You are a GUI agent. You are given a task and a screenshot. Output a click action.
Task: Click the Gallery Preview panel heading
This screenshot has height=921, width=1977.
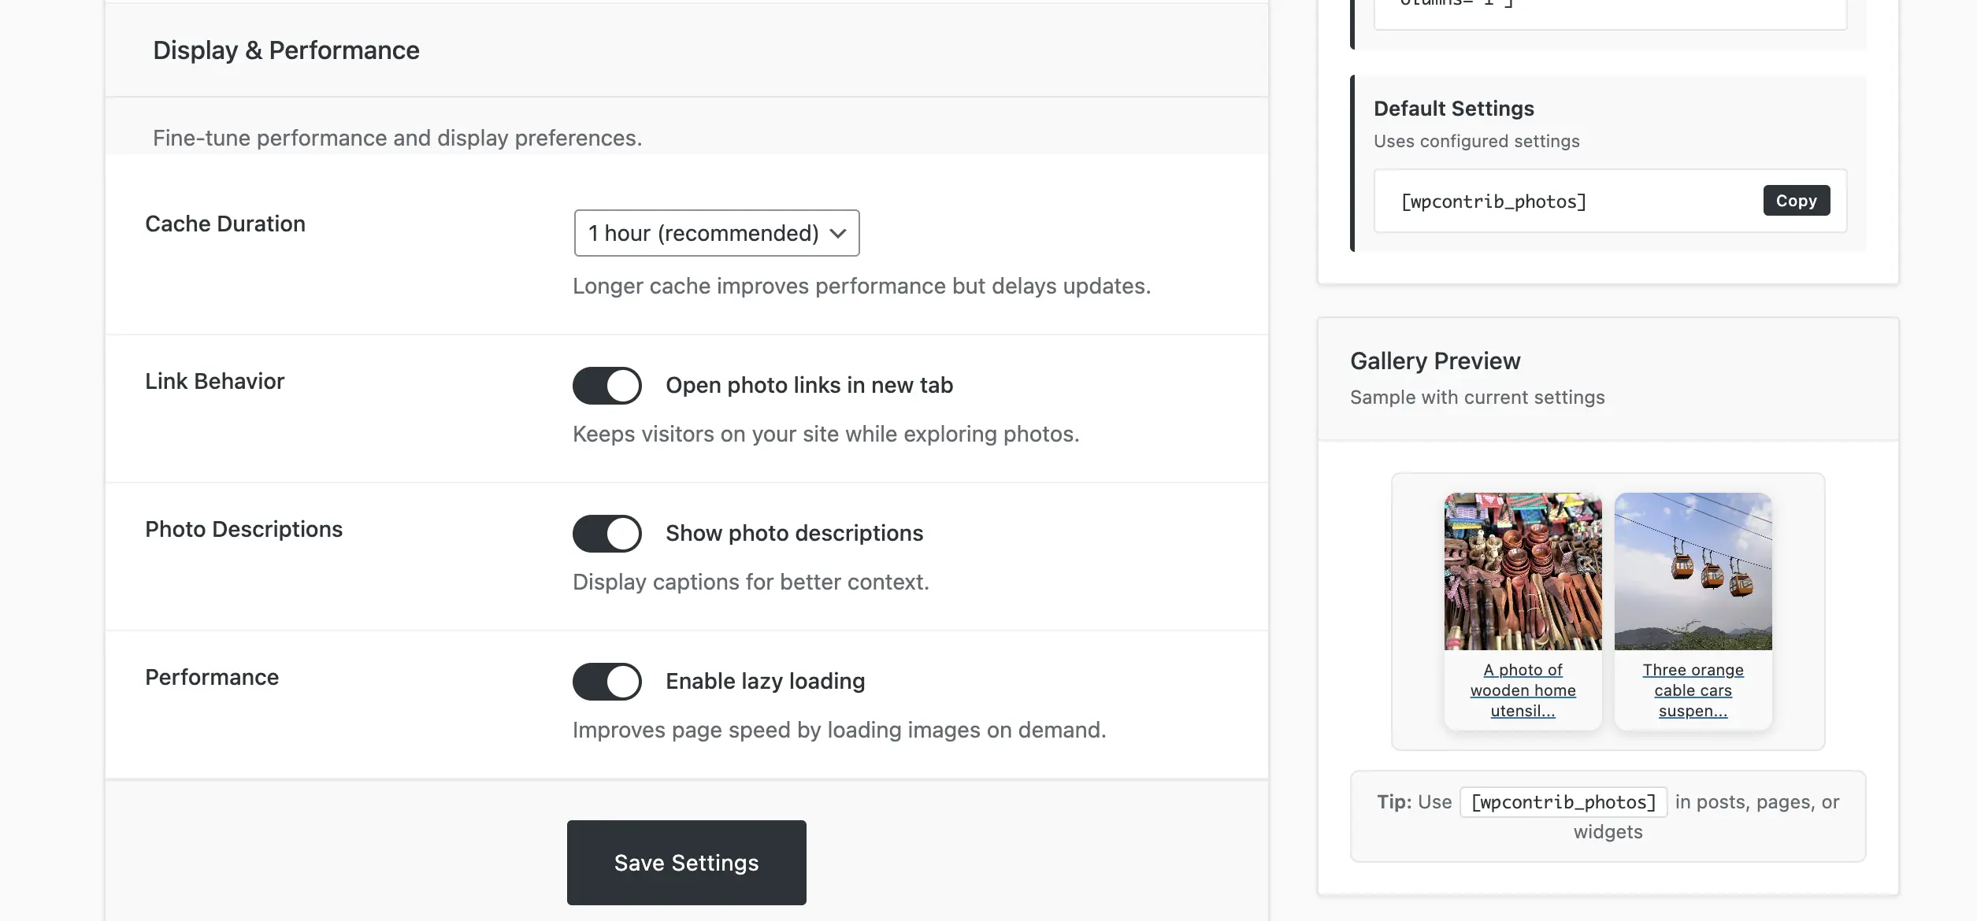tap(1435, 361)
